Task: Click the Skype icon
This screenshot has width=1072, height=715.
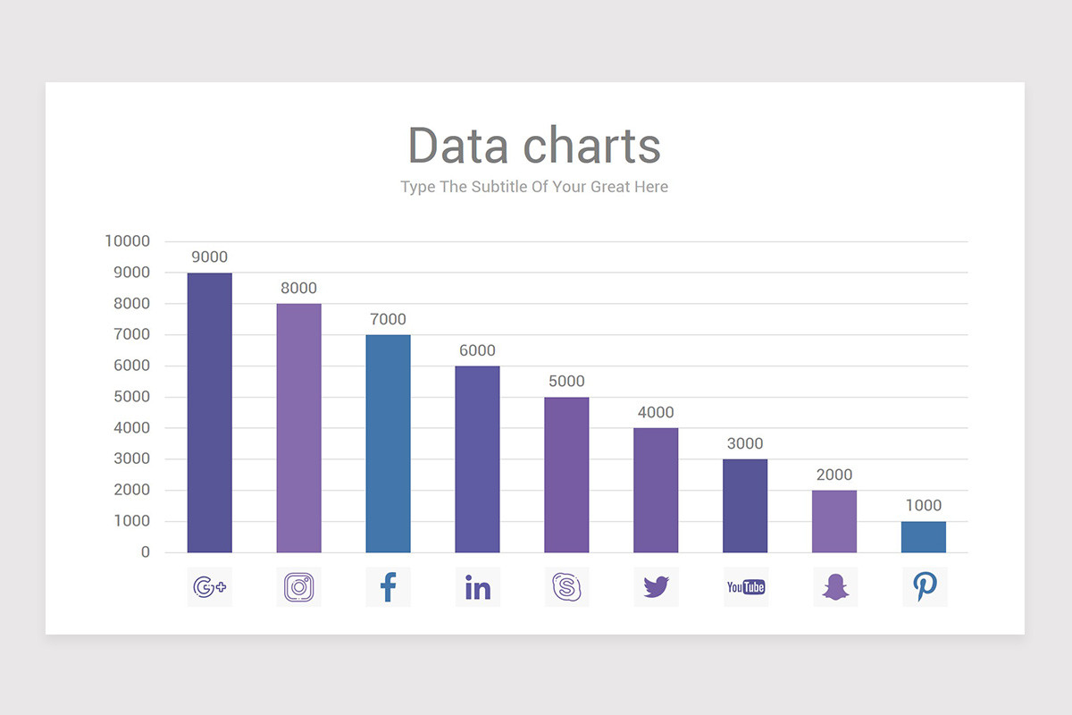Action: coord(566,587)
